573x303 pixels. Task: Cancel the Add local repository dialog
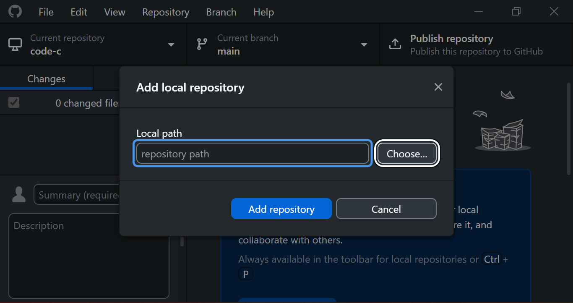point(386,209)
